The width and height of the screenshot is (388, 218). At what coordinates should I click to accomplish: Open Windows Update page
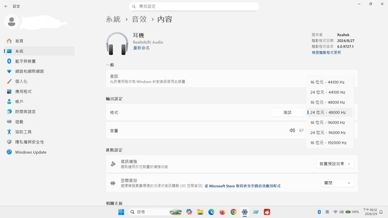click(40, 152)
